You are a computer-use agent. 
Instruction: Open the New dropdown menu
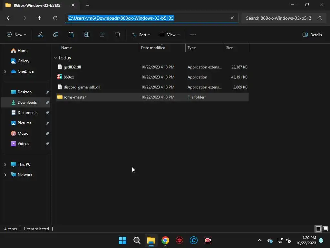[x=16, y=35]
